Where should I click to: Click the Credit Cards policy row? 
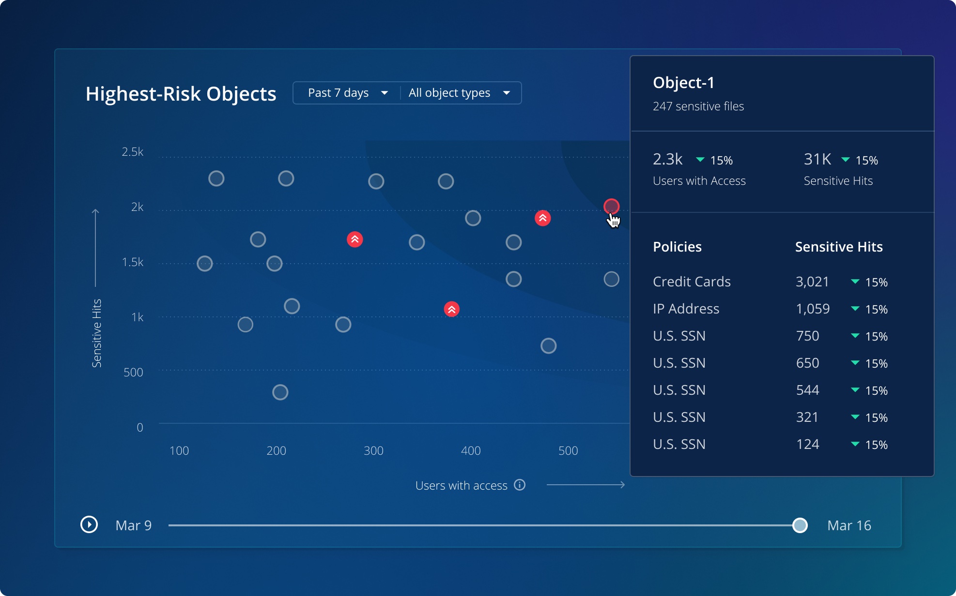coord(771,282)
